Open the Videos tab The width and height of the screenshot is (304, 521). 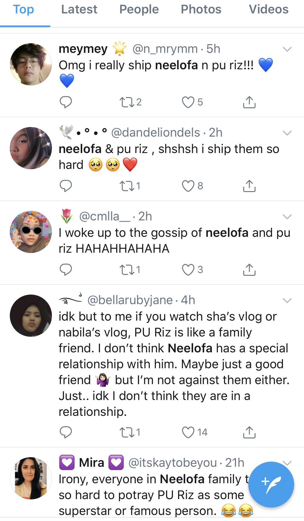point(268,10)
